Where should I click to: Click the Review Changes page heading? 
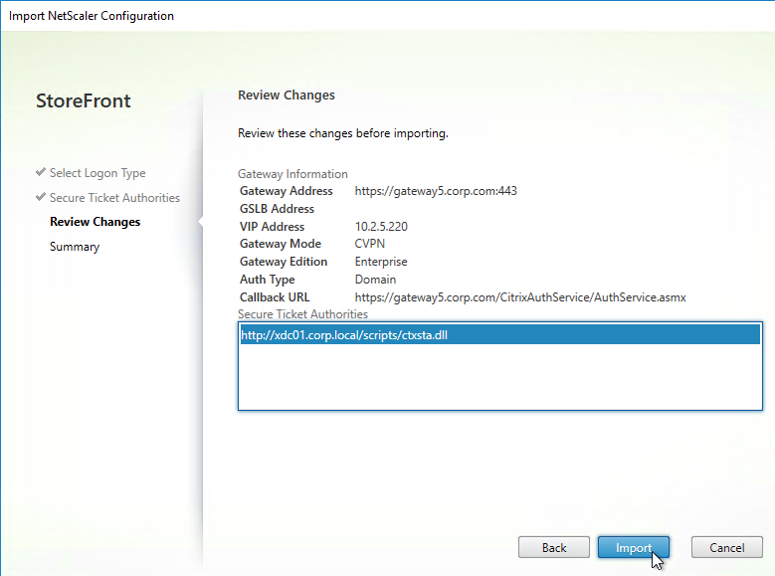coord(287,95)
